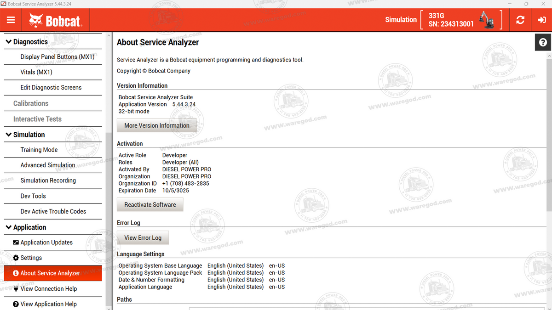552x310 pixels.
Task: Open Simulation Recording
Action: click(x=53, y=180)
